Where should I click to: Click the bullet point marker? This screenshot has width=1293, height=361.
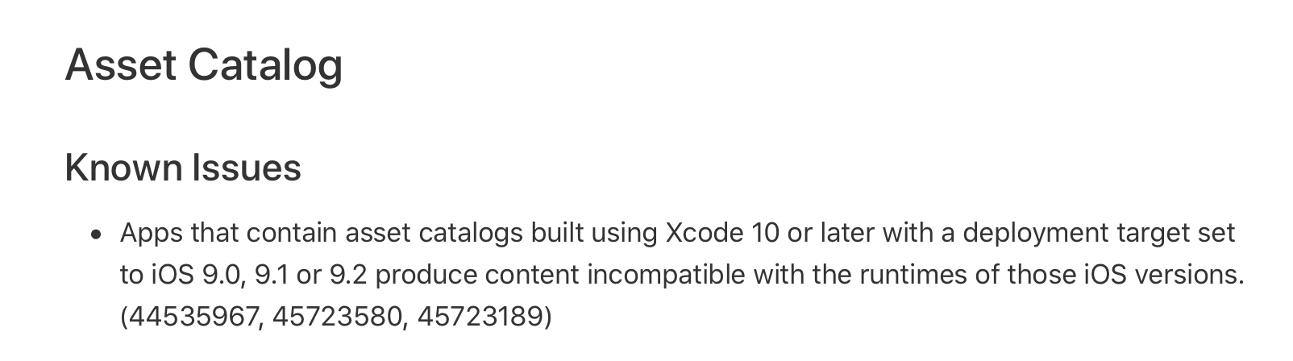pyautogui.click(x=97, y=235)
